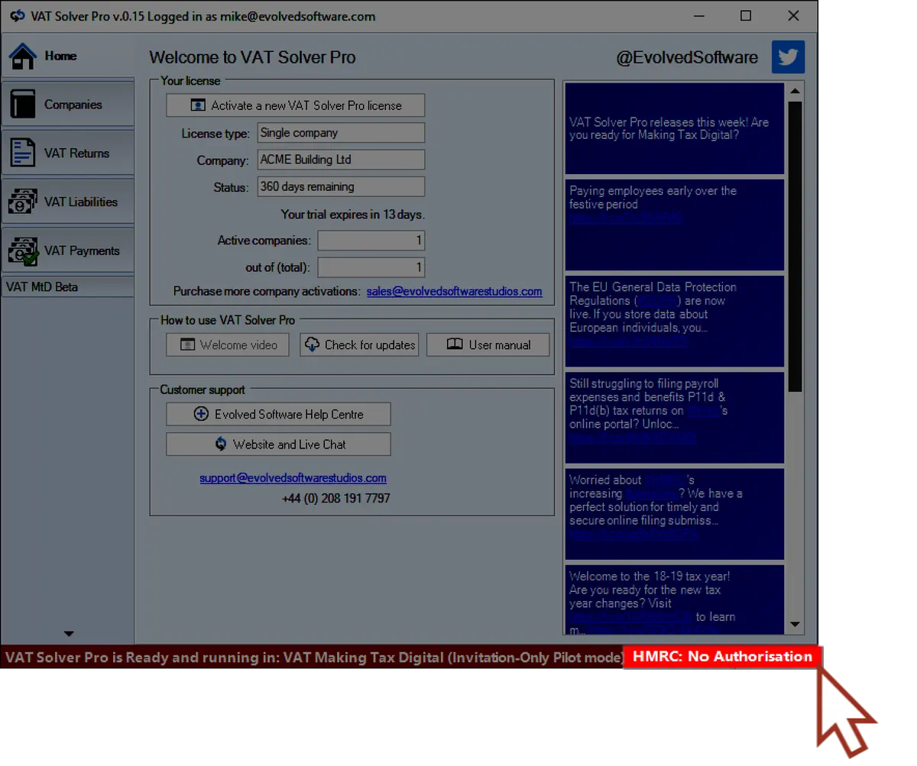Click the Welcome to VAT Solver Pro heading
Image resolution: width=917 pixels, height=766 pixels.
252,57
